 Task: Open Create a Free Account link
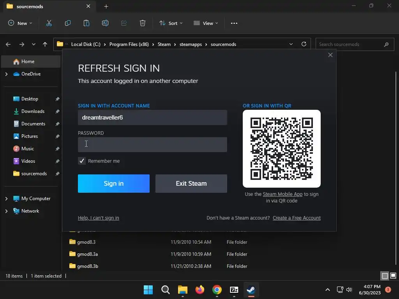297,218
